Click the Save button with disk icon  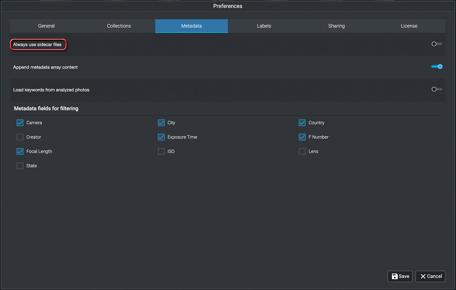point(400,276)
